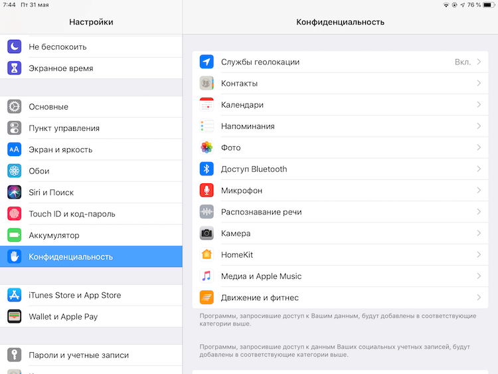
Task: Tap the Camera icon
Action: coord(207,233)
